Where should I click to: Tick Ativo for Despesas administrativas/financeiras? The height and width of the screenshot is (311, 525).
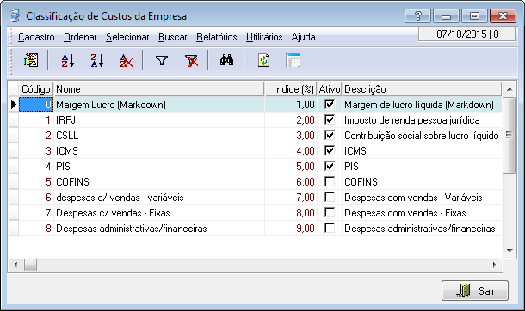pyautogui.click(x=330, y=228)
